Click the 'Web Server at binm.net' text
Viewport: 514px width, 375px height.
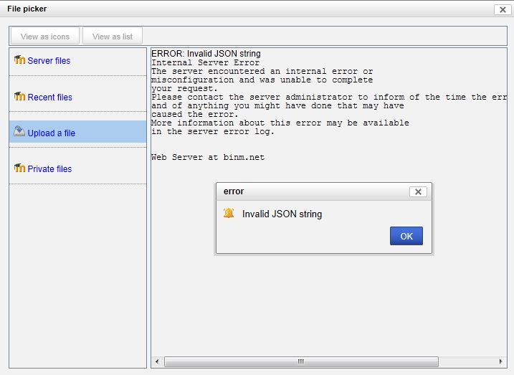tap(208, 157)
